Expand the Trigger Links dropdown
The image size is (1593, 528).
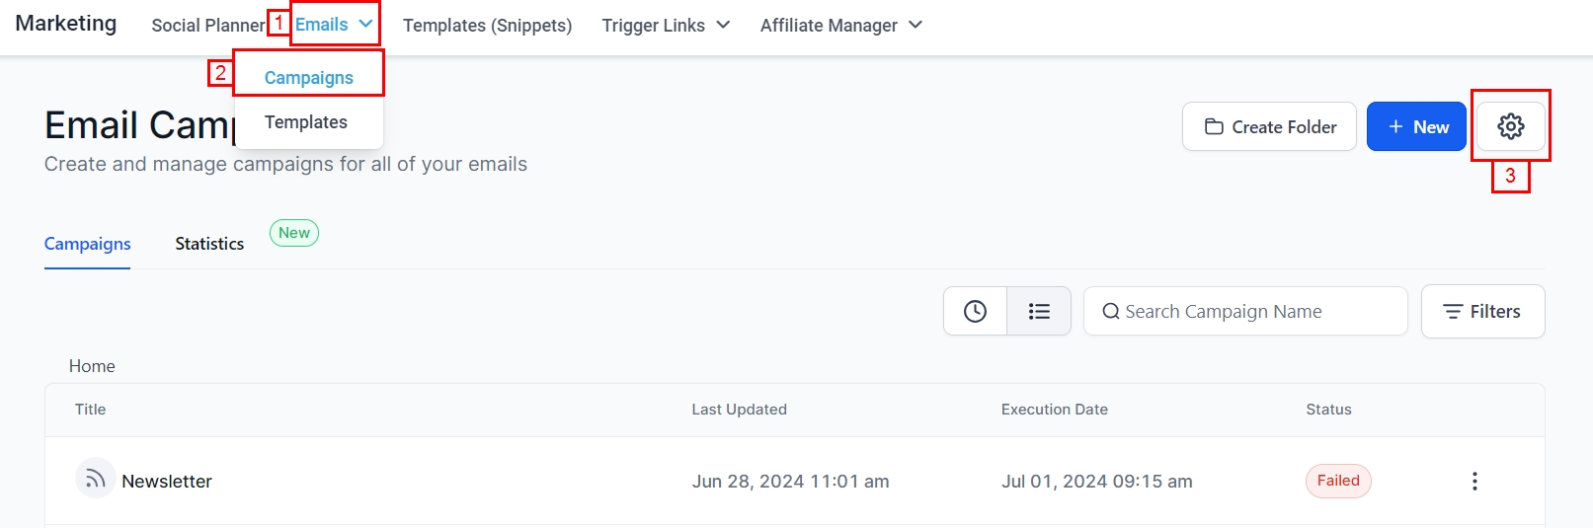[723, 25]
